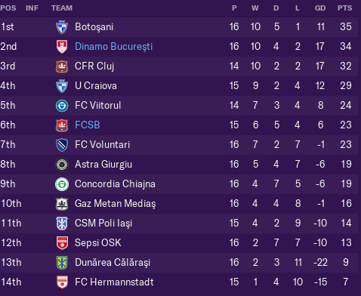Open the CFR Cluj crest icon

pyautogui.click(x=62, y=66)
